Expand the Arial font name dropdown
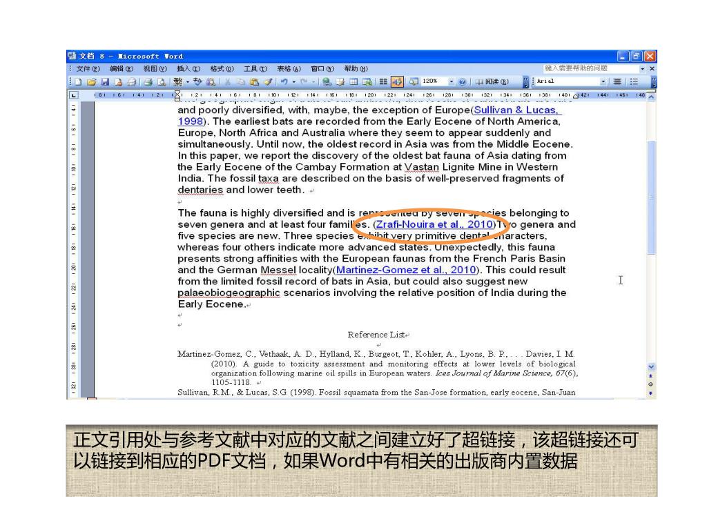This screenshot has height=530, width=707. point(603,81)
